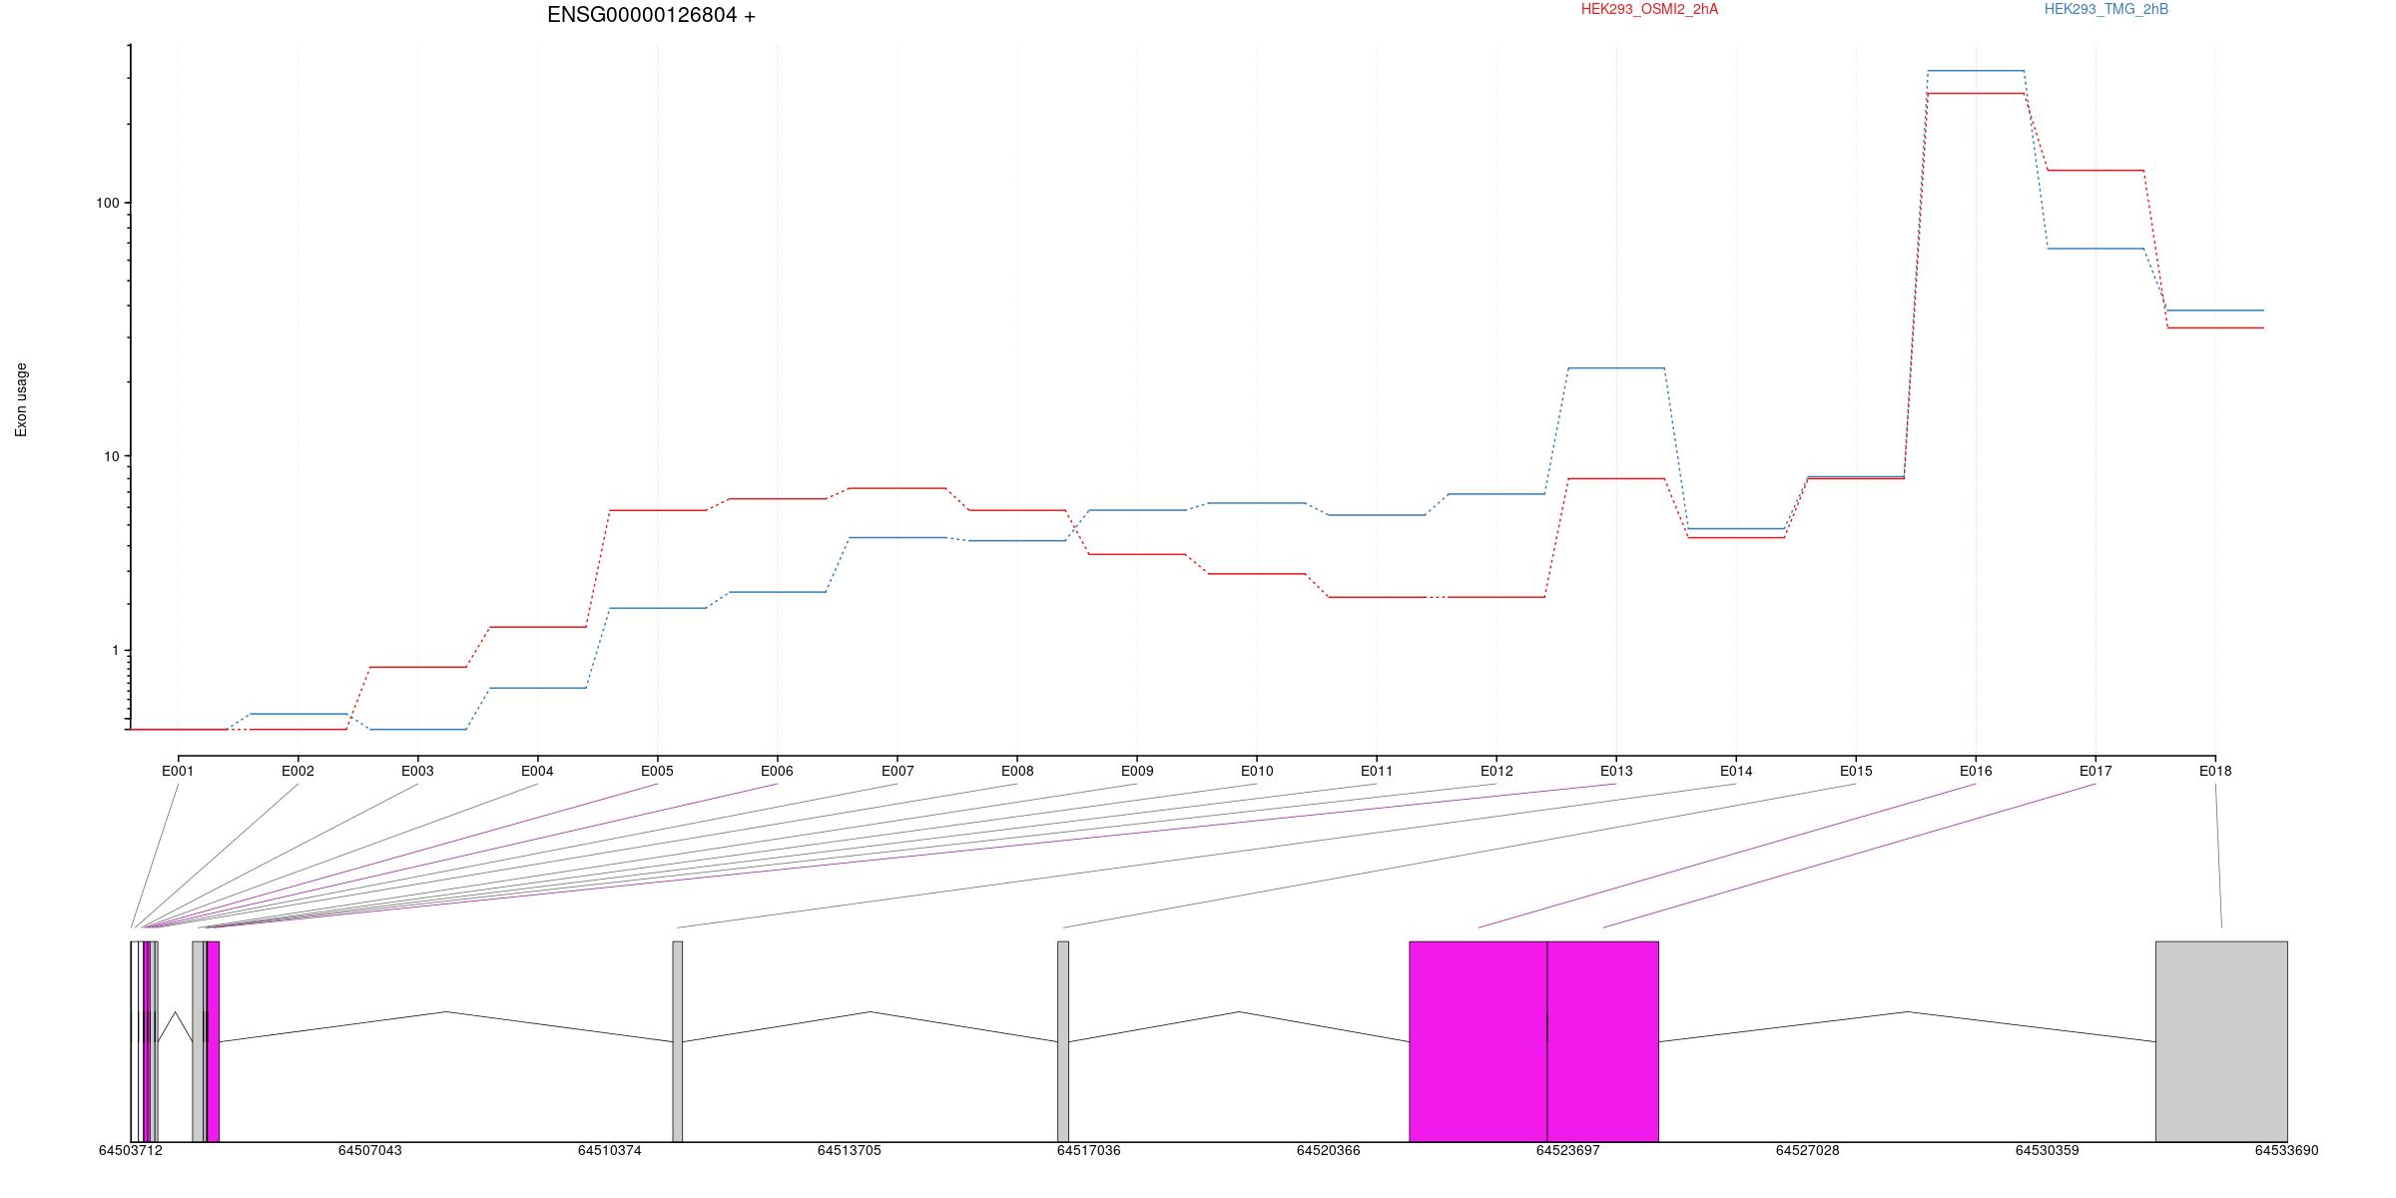The image size is (2396, 1198).
Task: Click genomic coordinate 64533690
Action: tap(2286, 1150)
